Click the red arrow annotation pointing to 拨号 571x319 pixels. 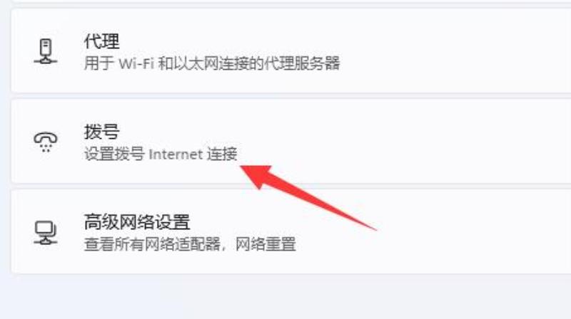[308, 197]
